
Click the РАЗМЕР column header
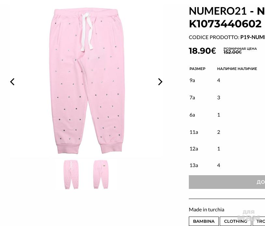(x=197, y=69)
